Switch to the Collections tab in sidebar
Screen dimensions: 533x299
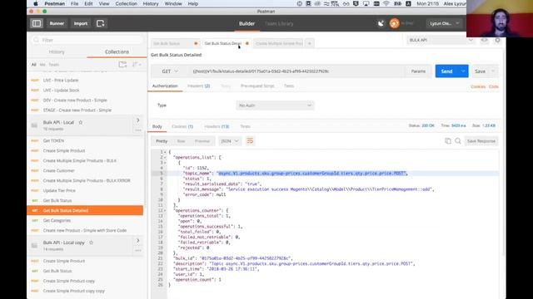pyautogui.click(x=117, y=51)
